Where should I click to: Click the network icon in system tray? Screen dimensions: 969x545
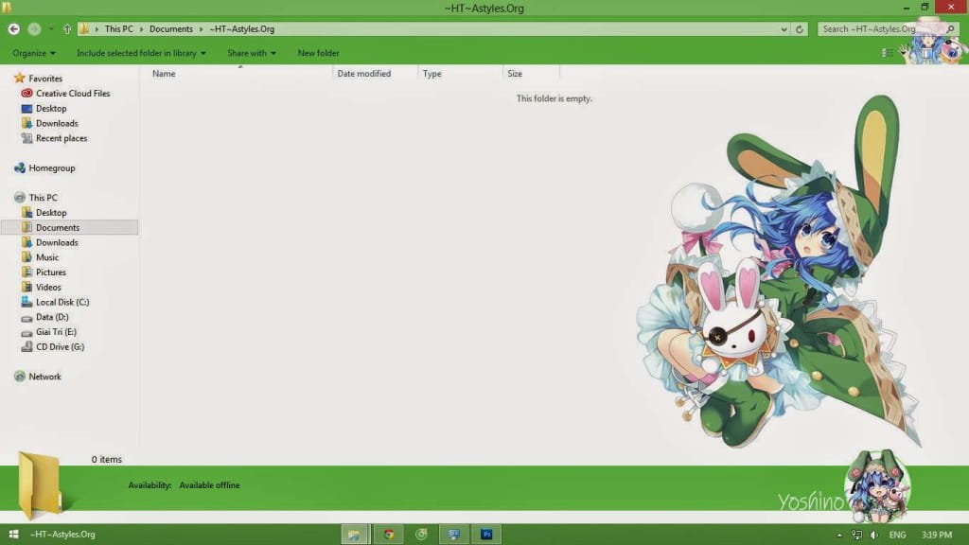tap(857, 534)
